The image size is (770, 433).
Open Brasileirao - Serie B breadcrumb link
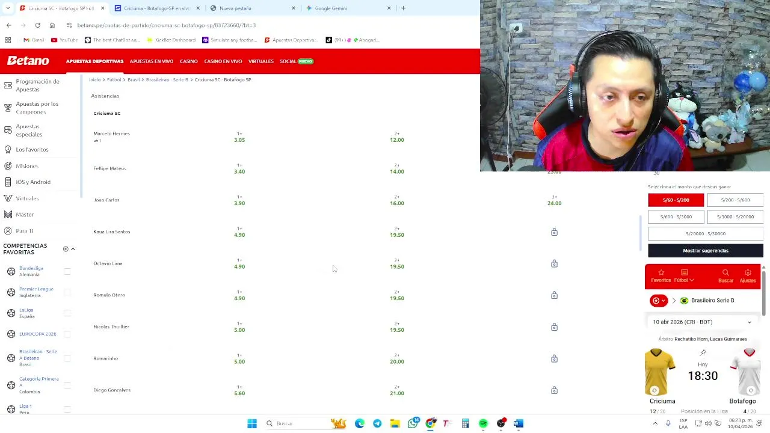(167, 79)
